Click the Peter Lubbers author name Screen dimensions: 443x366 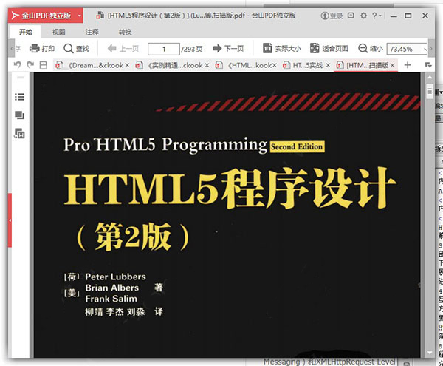[x=116, y=277]
